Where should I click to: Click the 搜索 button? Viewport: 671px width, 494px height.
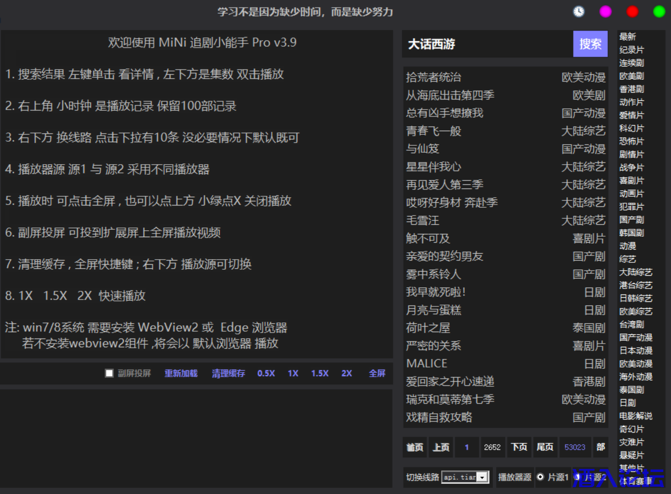tap(590, 44)
